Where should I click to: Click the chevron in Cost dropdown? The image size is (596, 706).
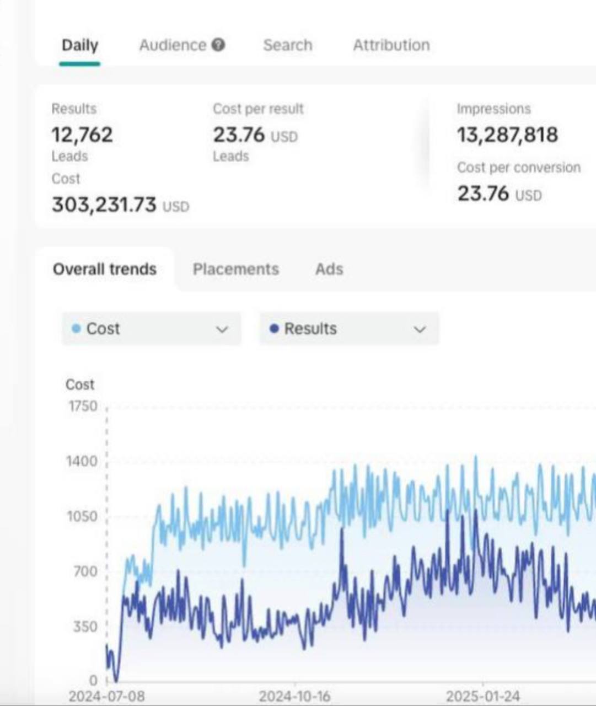point(222,329)
